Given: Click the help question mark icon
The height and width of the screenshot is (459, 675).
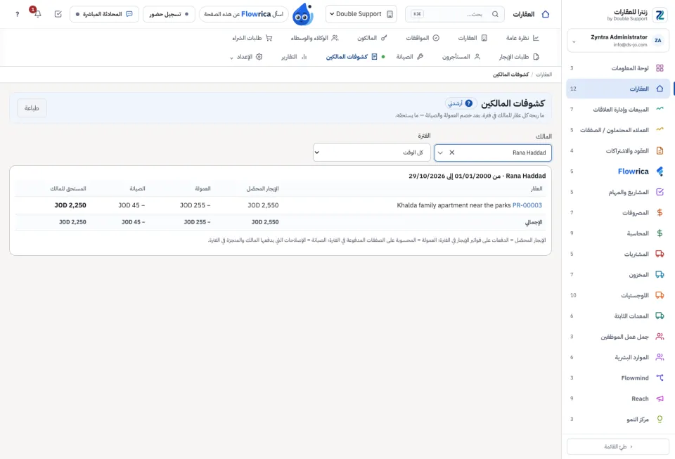Looking at the screenshot, I should 17,14.
